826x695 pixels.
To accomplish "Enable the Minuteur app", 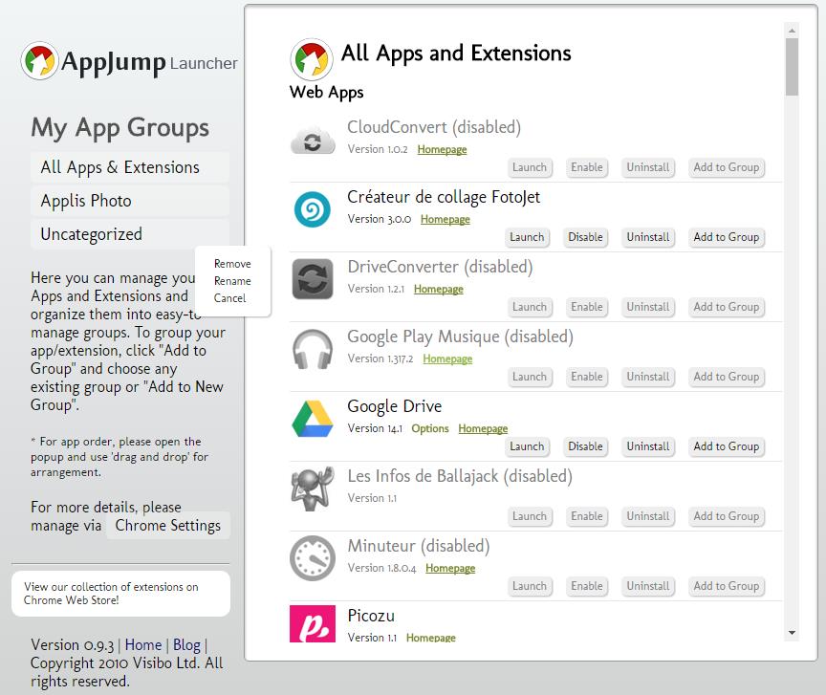I will (x=587, y=586).
